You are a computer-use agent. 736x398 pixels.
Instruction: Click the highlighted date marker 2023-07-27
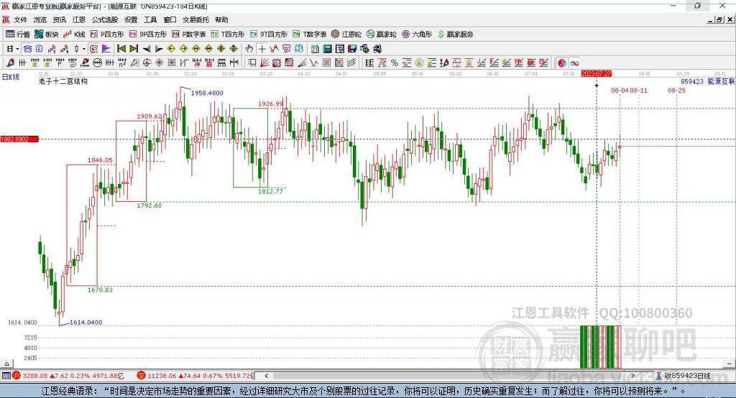(596, 74)
